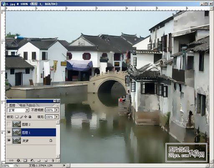Toggle lock position move icon
This screenshot has height=168, width=214.
[x=25, y=117]
